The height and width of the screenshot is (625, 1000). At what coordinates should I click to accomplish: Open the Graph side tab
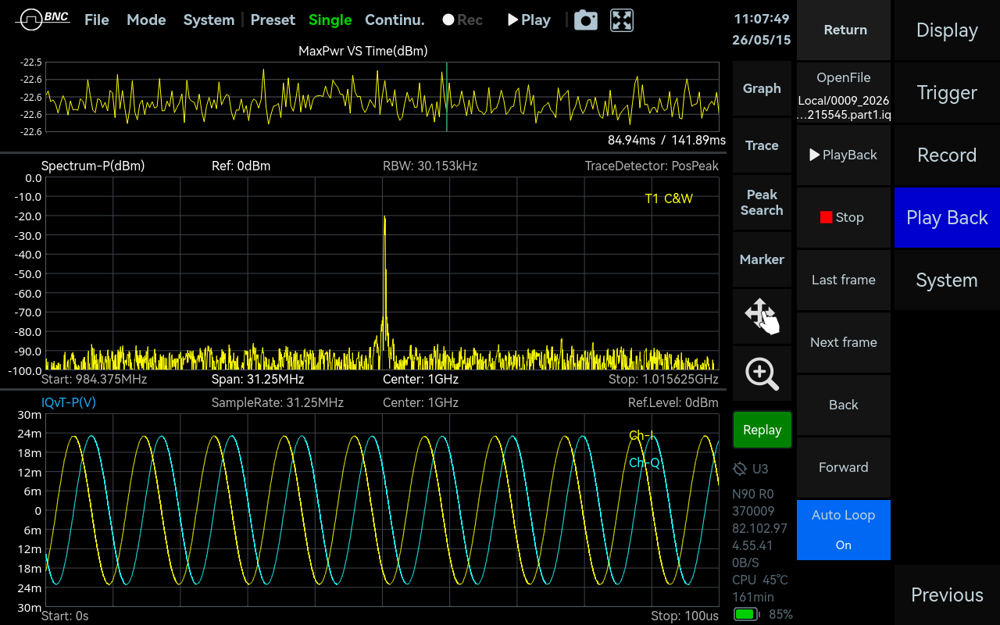coord(762,88)
